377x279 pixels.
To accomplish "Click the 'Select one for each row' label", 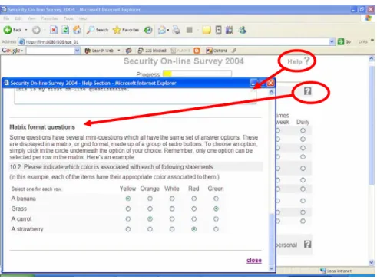I will pos(37,189).
